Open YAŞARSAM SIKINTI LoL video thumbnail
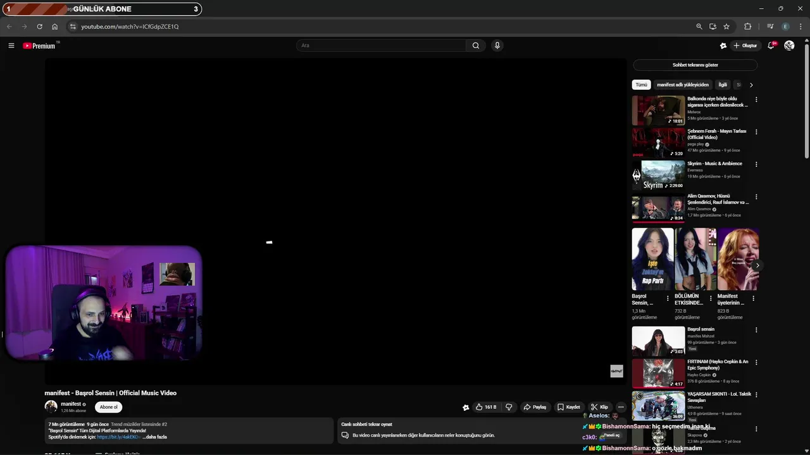 coord(658,405)
